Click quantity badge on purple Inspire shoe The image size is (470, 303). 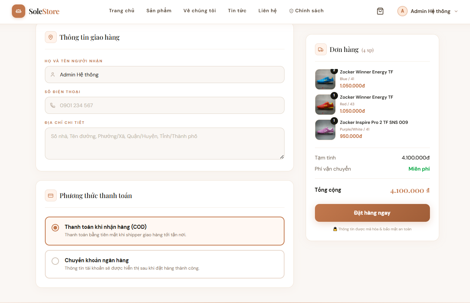(x=334, y=121)
